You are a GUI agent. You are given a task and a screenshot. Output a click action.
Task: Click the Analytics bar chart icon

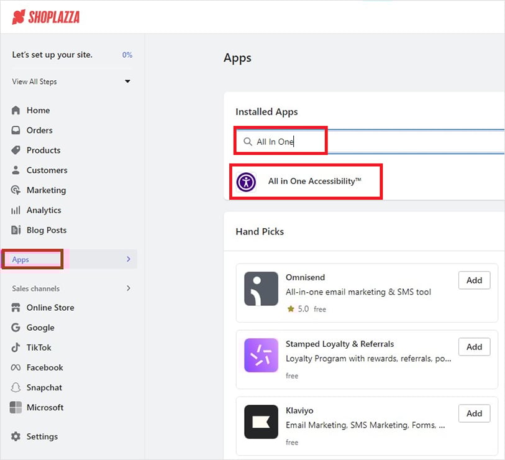16,210
